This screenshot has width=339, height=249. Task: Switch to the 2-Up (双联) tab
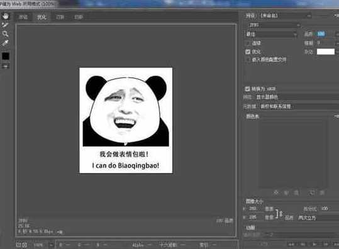(60, 17)
